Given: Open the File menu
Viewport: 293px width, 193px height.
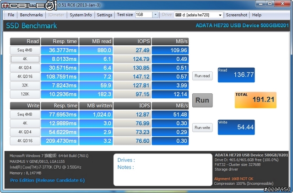Looking at the screenshot, I should point(11,15).
